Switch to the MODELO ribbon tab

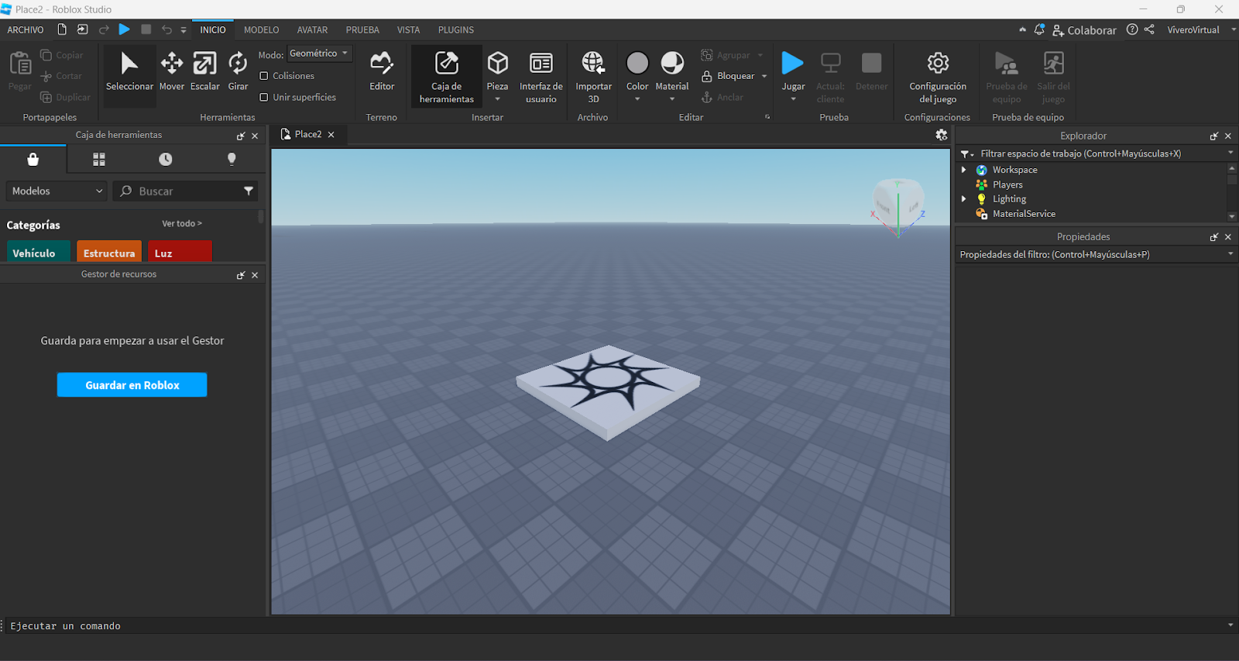click(261, 29)
